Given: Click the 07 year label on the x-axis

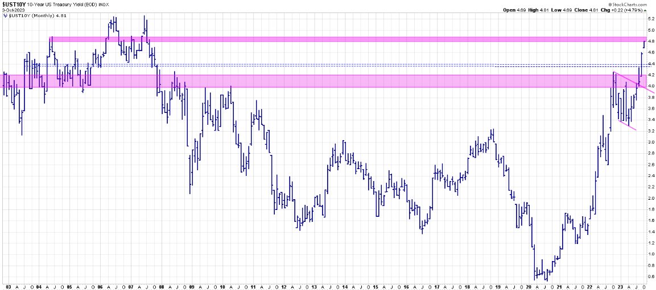Looking at the screenshot, I should 130,287.
